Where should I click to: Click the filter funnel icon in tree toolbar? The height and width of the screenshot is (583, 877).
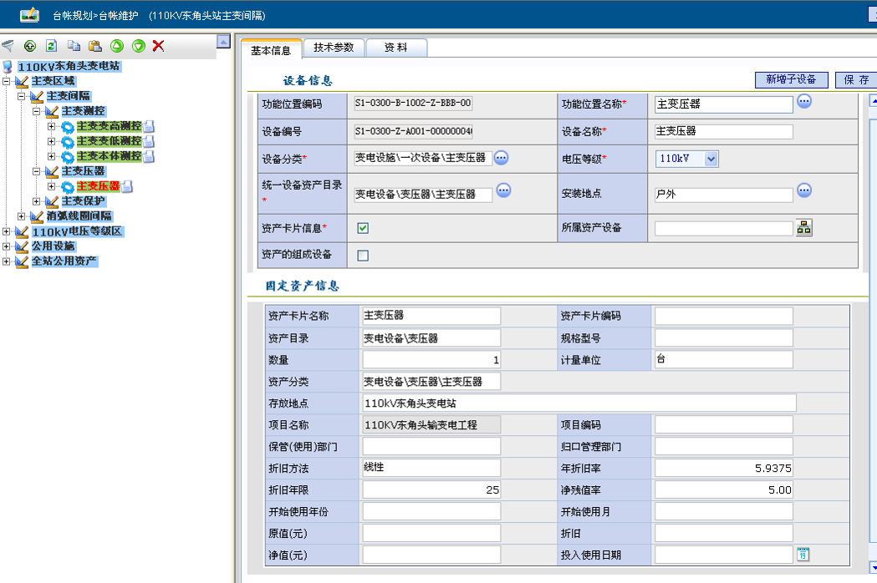tap(8, 46)
